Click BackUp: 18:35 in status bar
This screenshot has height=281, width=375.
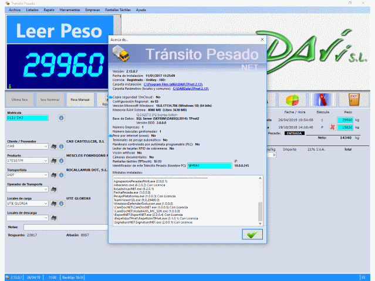[73, 277]
